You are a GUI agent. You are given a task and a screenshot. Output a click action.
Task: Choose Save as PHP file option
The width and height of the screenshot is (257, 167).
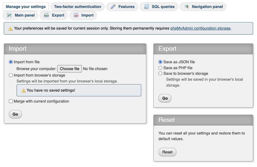[x=160, y=68]
